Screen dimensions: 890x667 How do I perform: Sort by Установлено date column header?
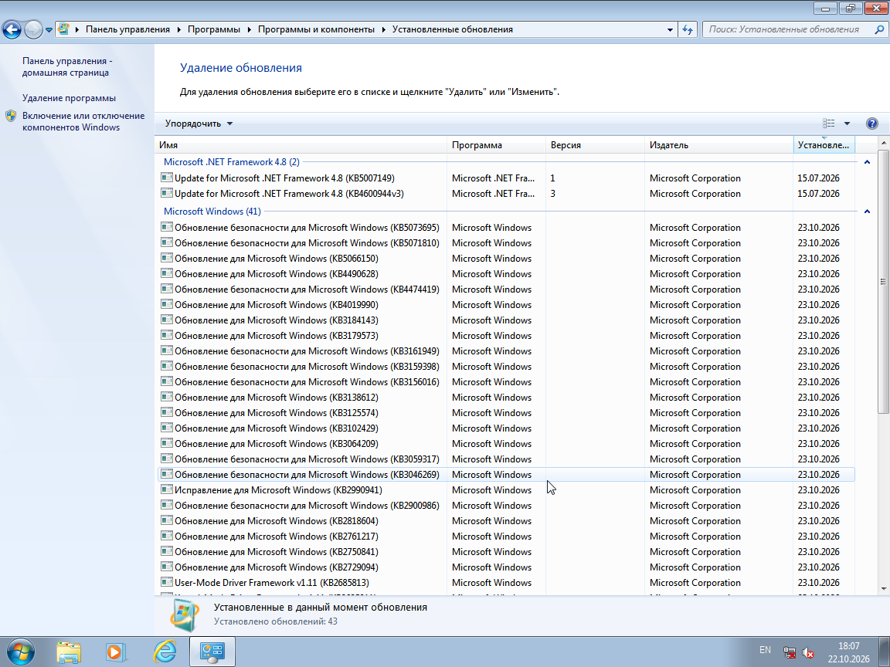pyautogui.click(x=824, y=145)
